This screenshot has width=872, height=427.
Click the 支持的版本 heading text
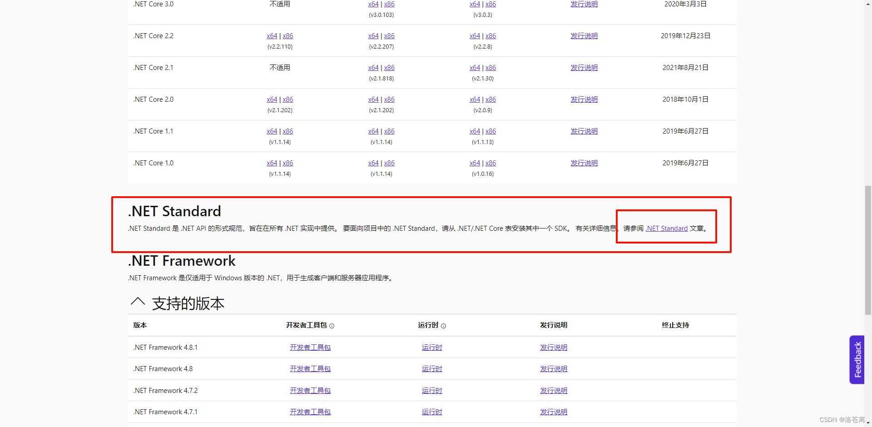(x=188, y=303)
